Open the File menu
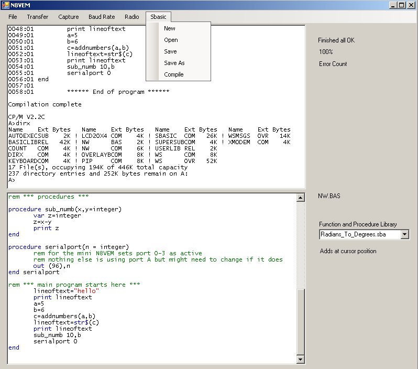Image resolution: width=418 pixels, height=369 pixels. (x=13, y=17)
